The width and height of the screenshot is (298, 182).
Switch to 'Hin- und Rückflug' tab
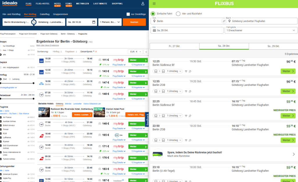[x=11, y=14]
